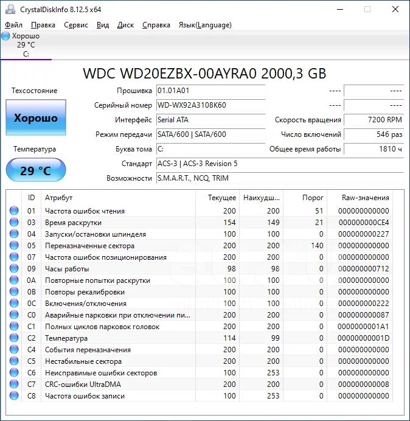Click status orb for События переназначения row
The width and height of the screenshot is (410, 421).
[x=14, y=349]
